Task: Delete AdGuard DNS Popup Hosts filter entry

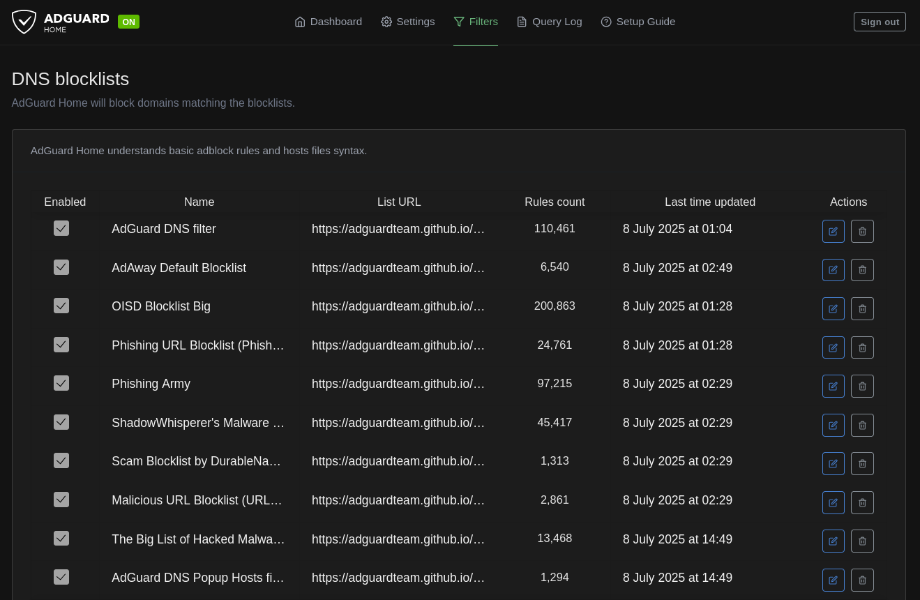Action: [862, 580]
